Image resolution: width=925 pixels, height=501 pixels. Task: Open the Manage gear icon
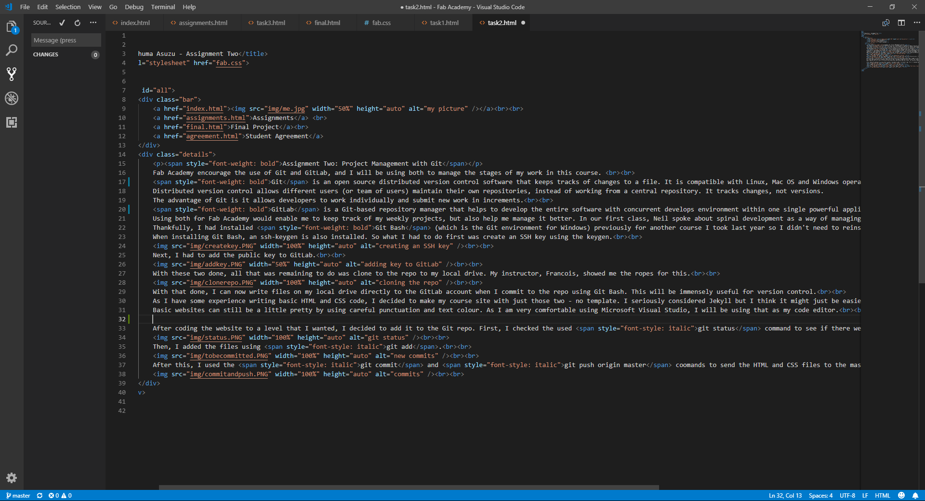[x=12, y=478]
